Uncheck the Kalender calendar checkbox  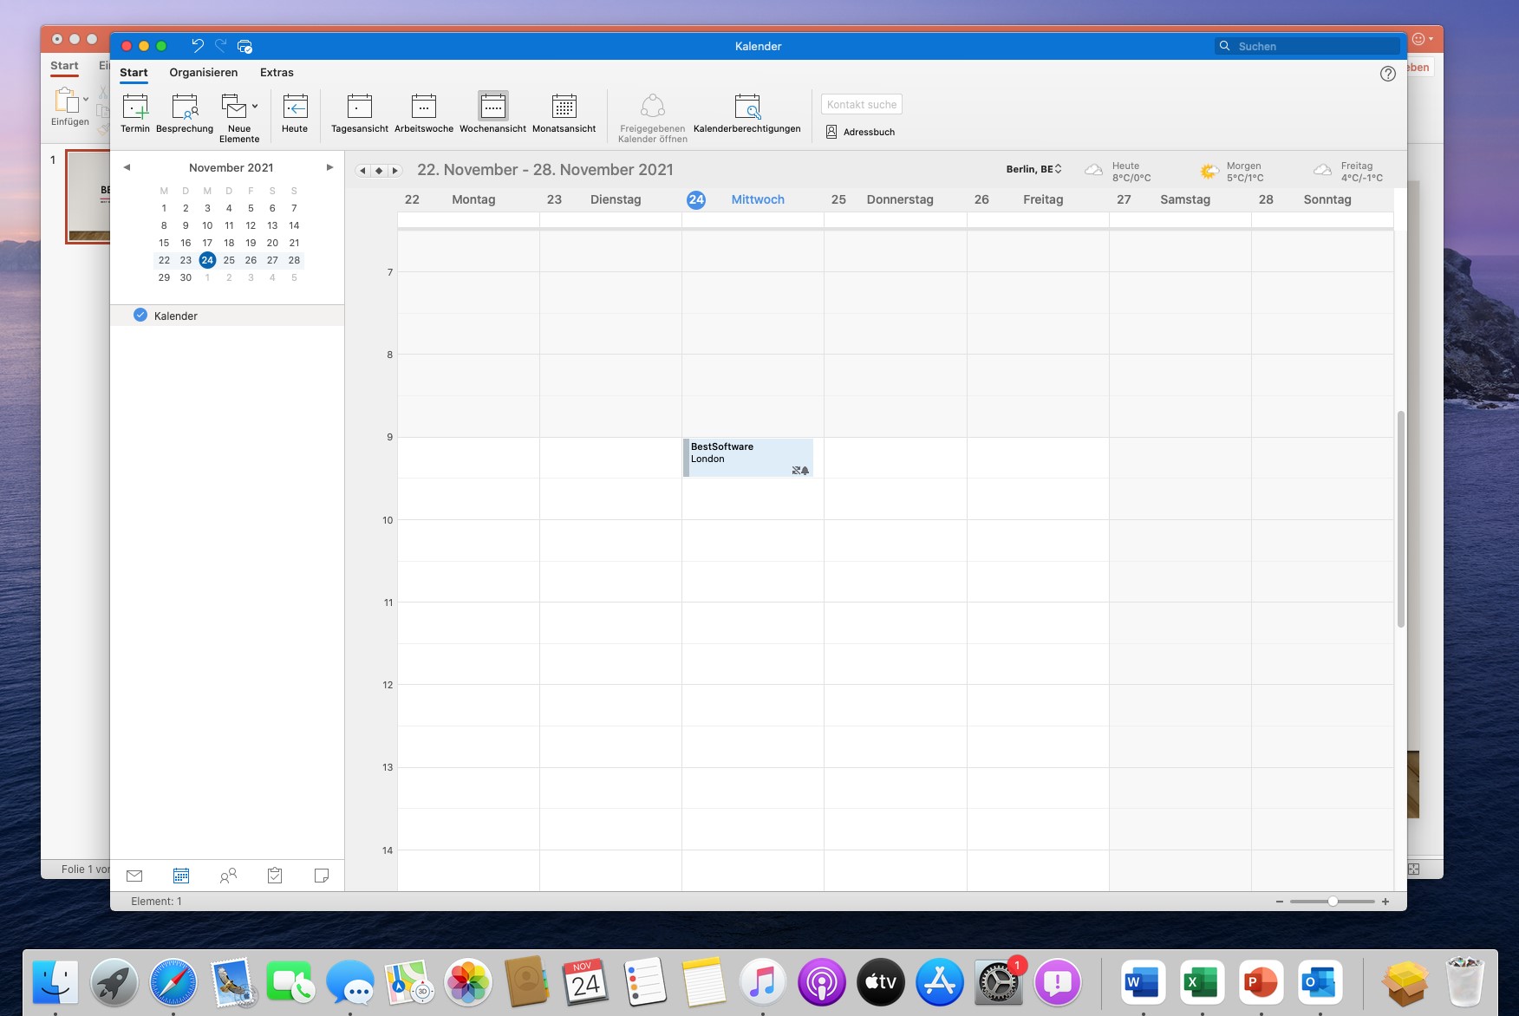point(140,316)
